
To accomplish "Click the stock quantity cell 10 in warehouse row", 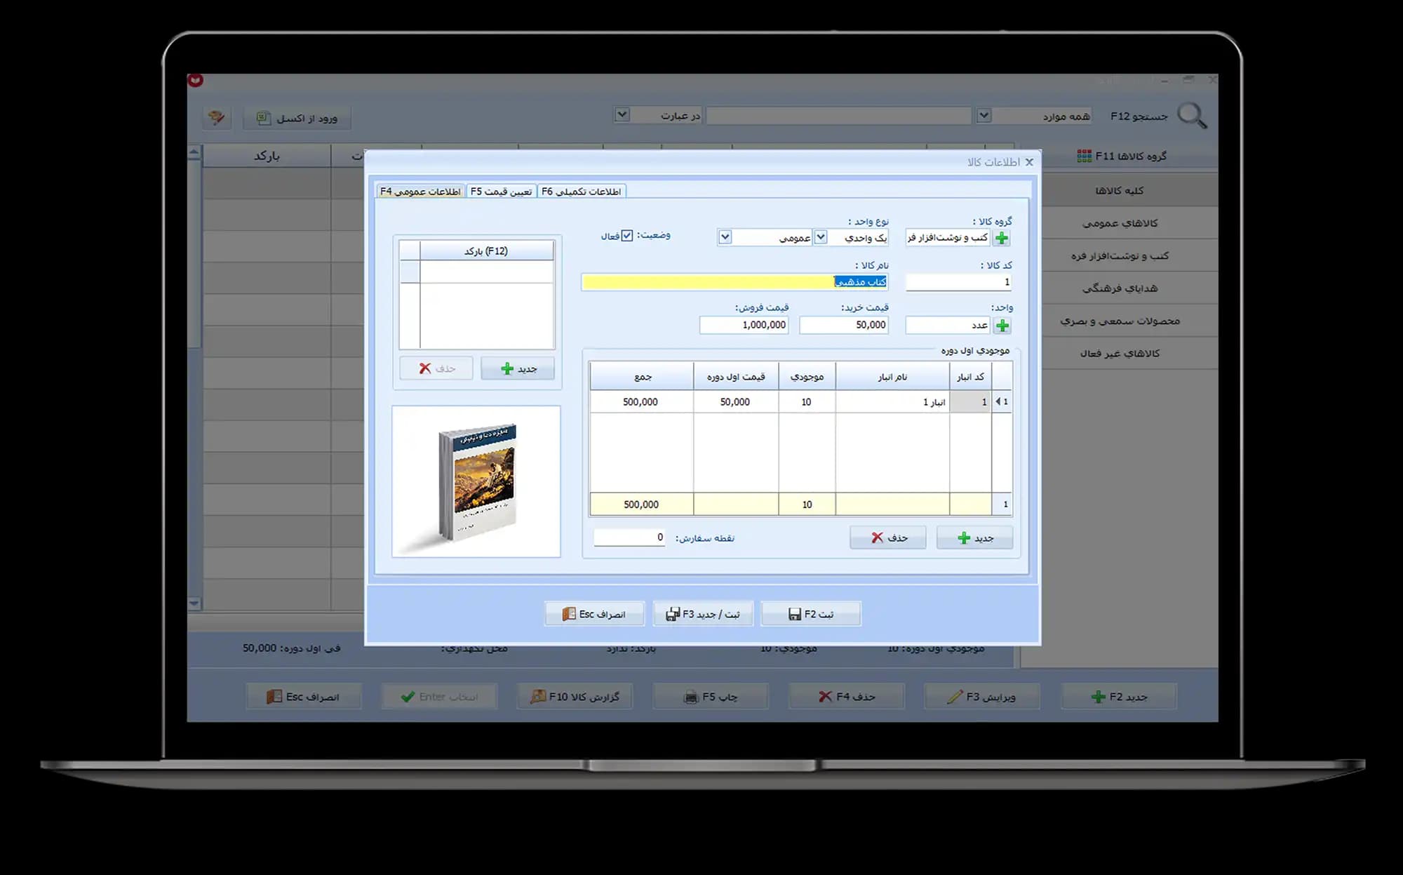I will (x=807, y=402).
